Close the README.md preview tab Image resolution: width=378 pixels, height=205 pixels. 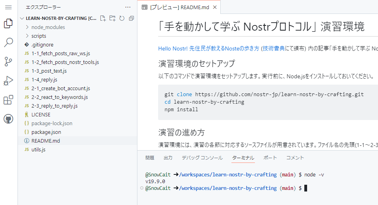[215, 7]
